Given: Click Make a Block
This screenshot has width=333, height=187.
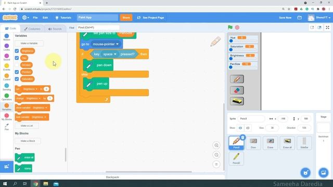Looking at the screenshot, I should (28, 141).
